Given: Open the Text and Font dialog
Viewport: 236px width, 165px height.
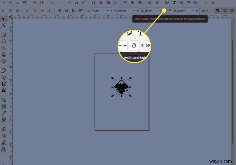Looking at the screenshot, I should [x=174, y=3].
